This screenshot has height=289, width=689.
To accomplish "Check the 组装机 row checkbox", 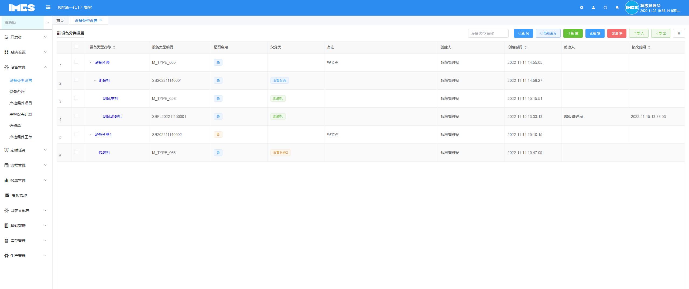I will click(76, 80).
